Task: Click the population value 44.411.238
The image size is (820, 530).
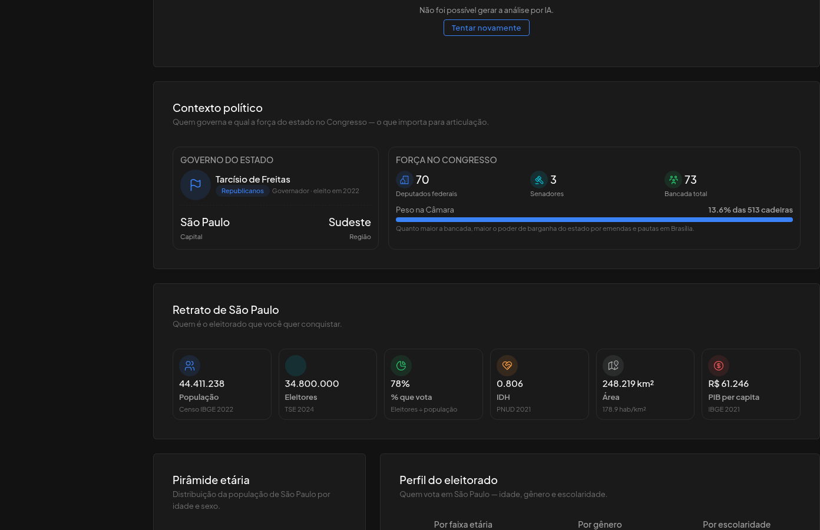Action: pyautogui.click(x=201, y=383)
